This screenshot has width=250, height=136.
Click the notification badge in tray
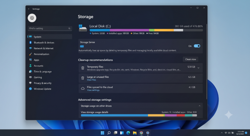point(246,133)
